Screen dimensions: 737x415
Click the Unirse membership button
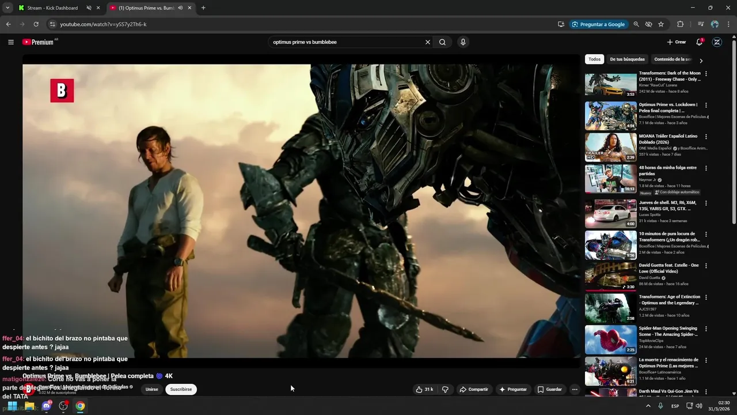152,390
